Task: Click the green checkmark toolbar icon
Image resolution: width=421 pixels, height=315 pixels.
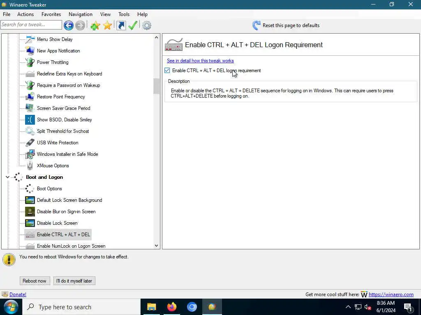Action: point(133,25)
